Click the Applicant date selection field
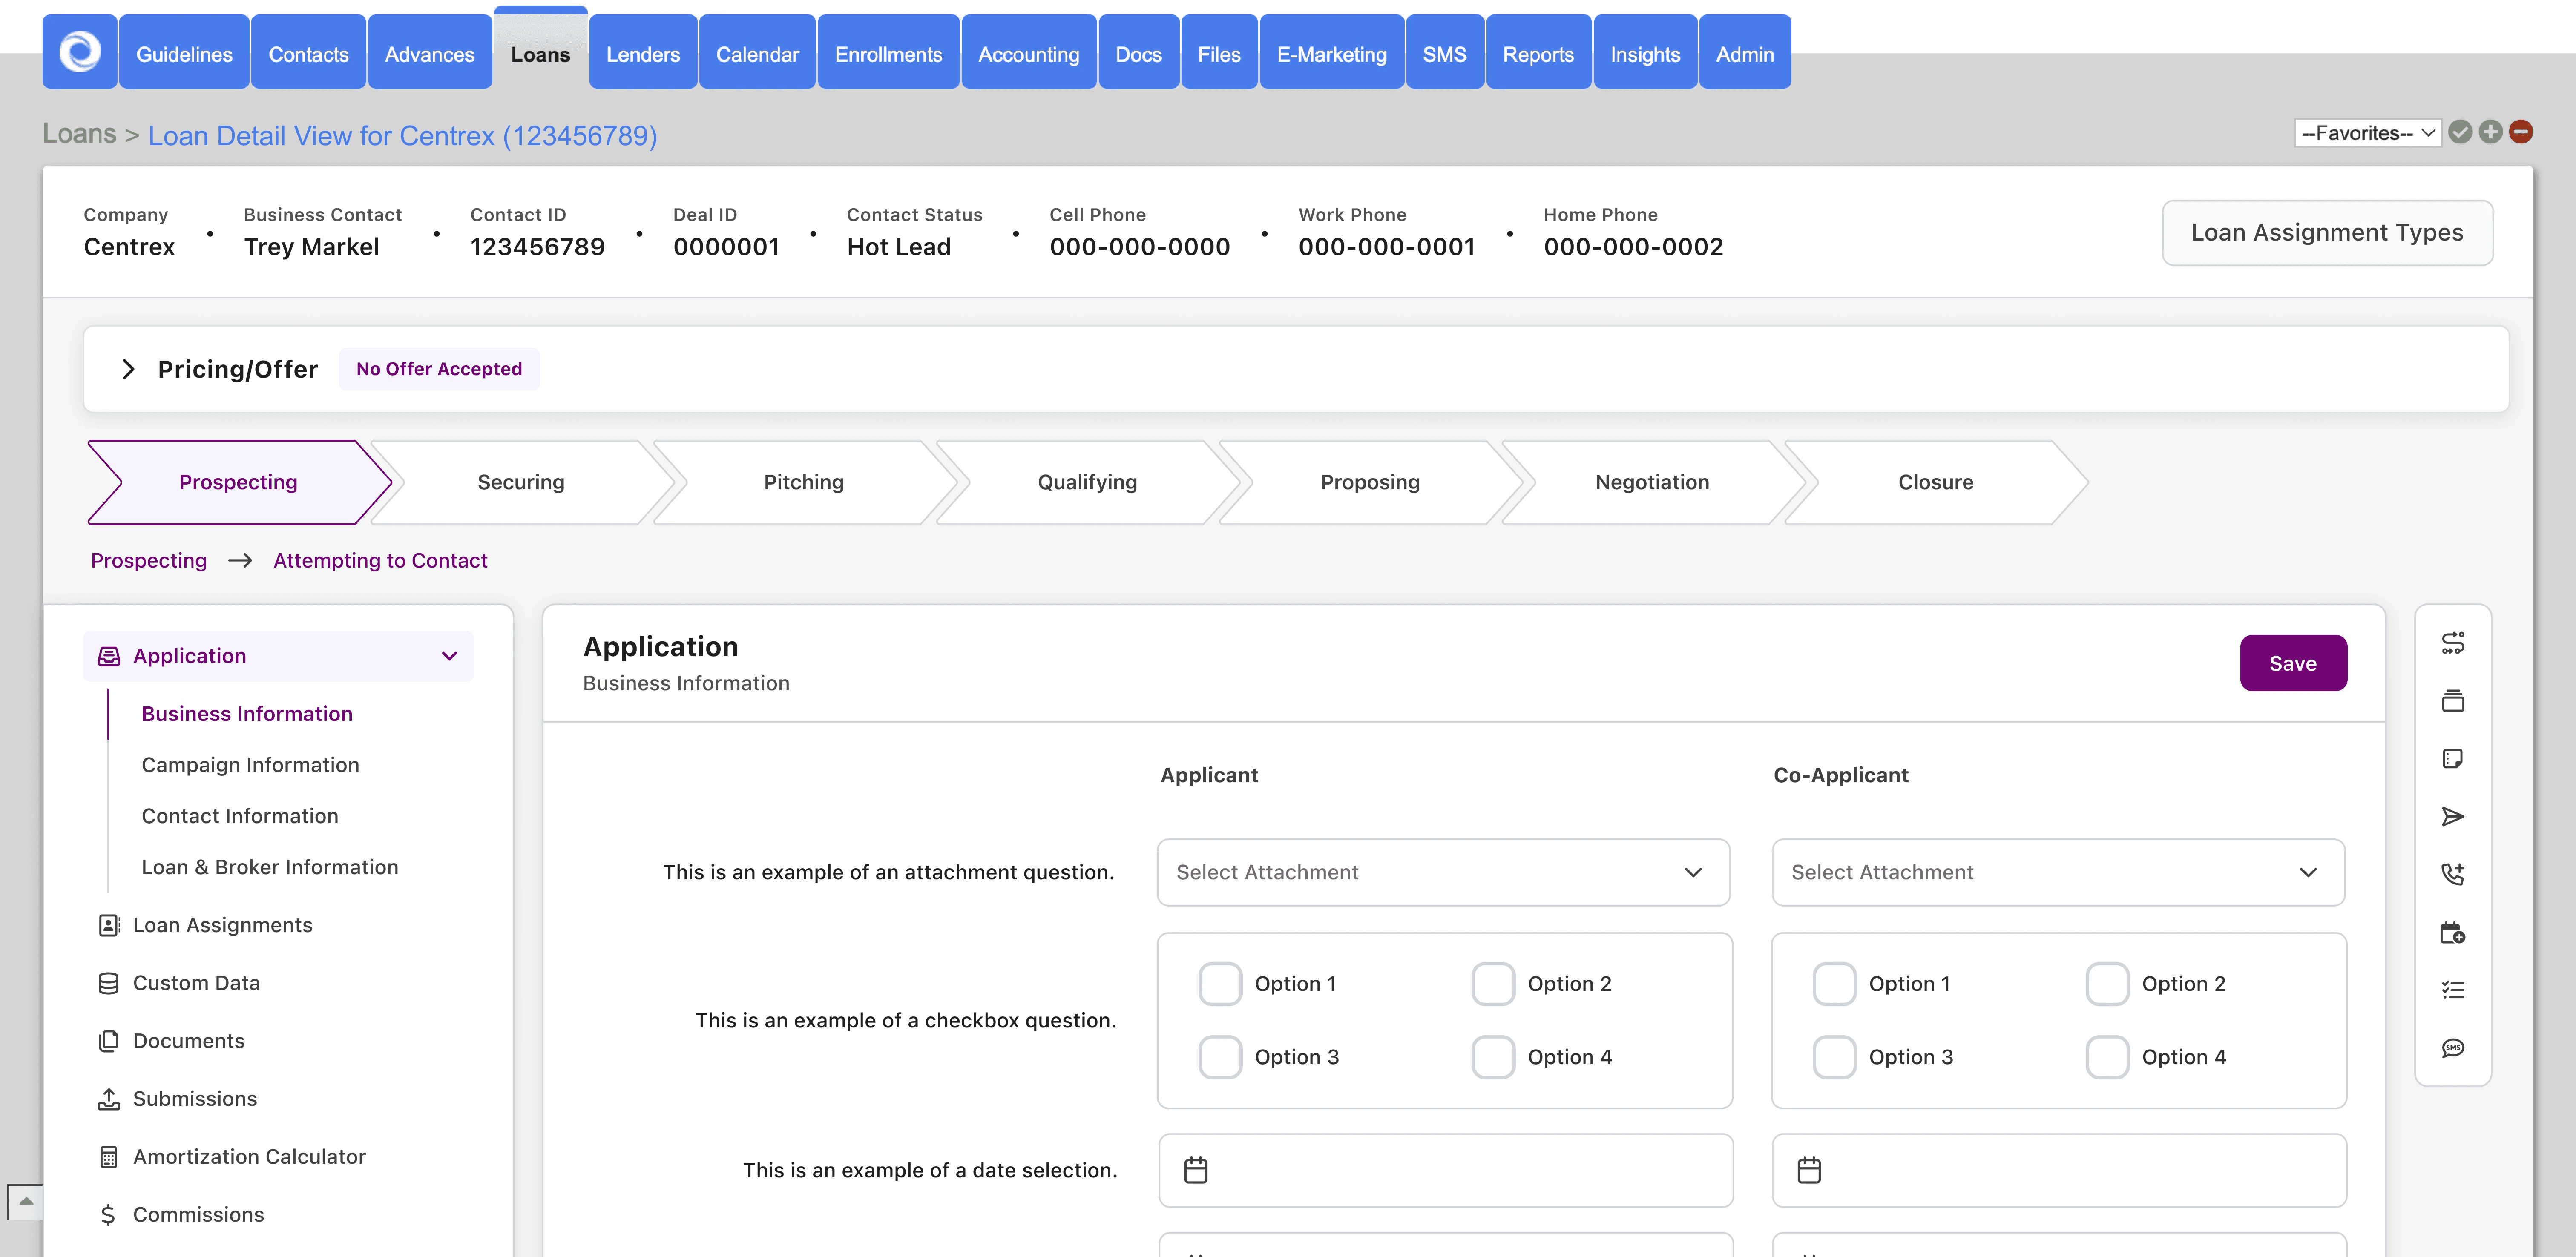 click(1445, 1170)
